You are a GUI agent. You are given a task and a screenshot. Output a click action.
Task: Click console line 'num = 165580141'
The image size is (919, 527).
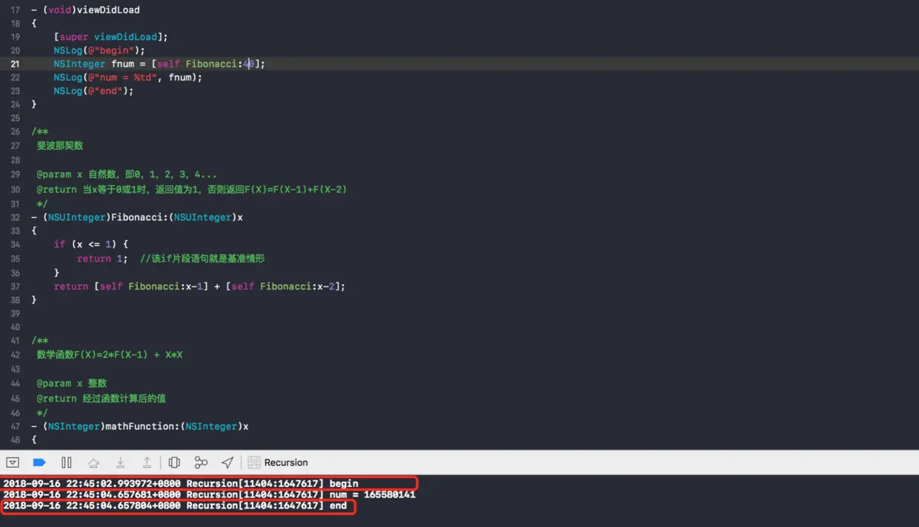(x=209, y=494)
